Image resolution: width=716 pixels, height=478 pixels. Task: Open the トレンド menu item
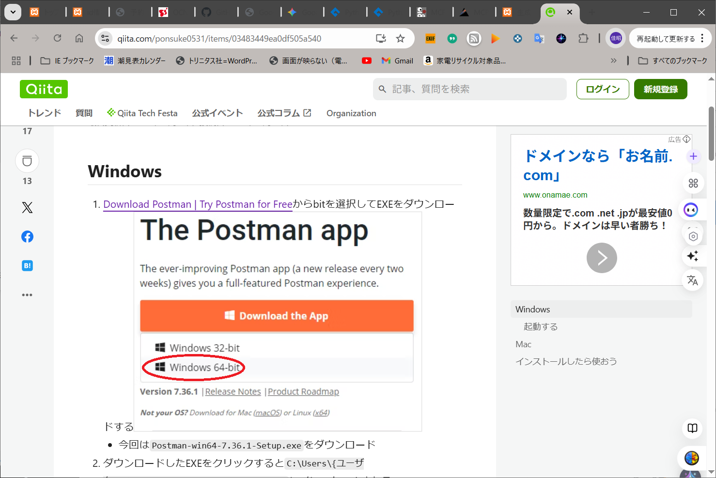point(44,113)
